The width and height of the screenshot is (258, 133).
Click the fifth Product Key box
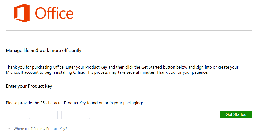129,115
